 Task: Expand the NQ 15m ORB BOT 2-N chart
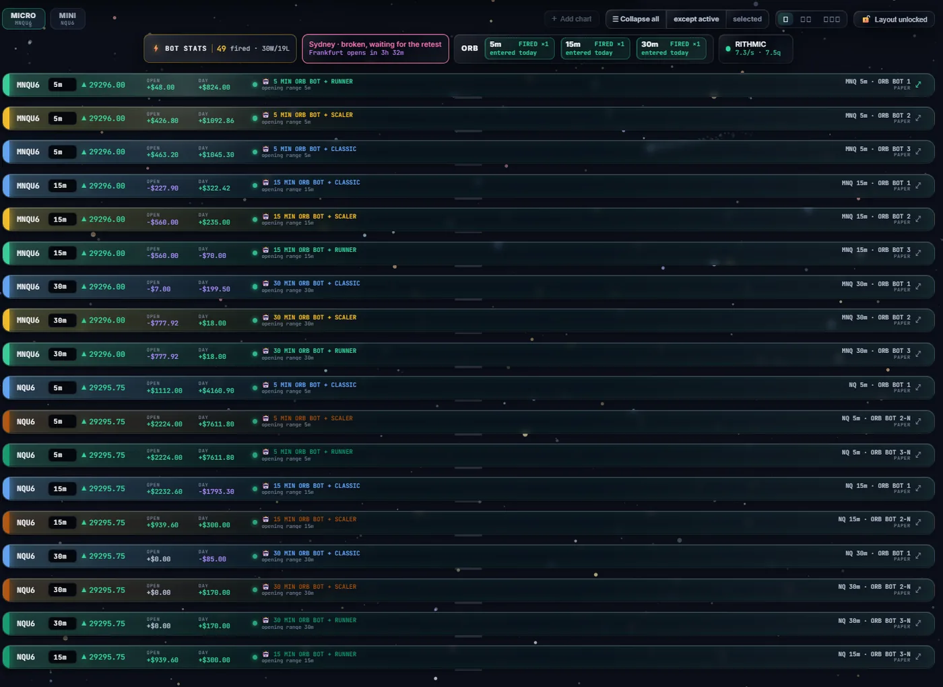918,522
